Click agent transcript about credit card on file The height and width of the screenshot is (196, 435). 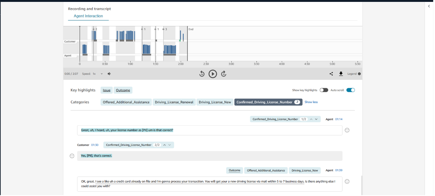[210, 184]
